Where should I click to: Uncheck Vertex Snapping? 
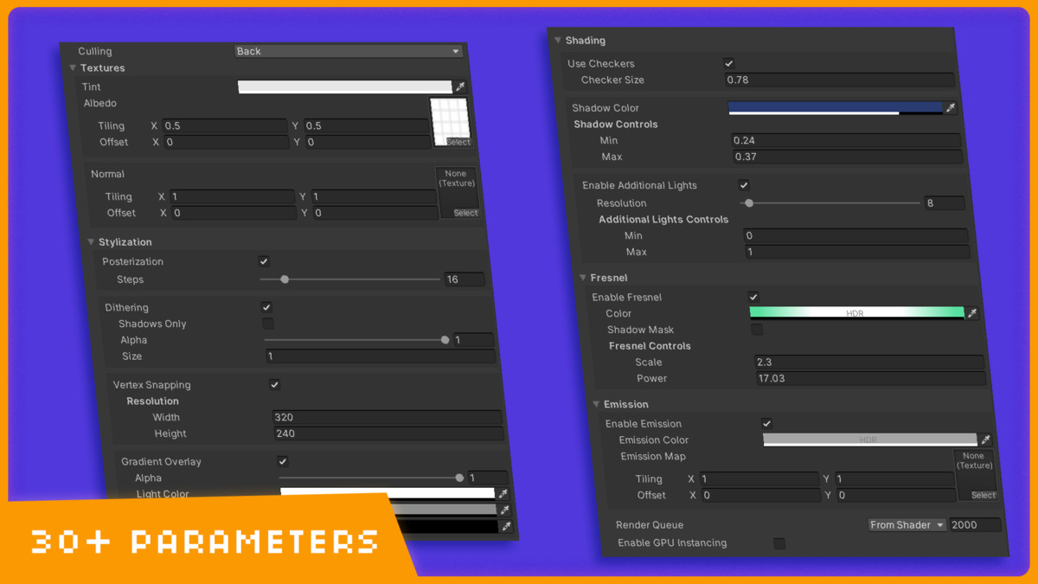pyautogui.click(x=274, y=385)
